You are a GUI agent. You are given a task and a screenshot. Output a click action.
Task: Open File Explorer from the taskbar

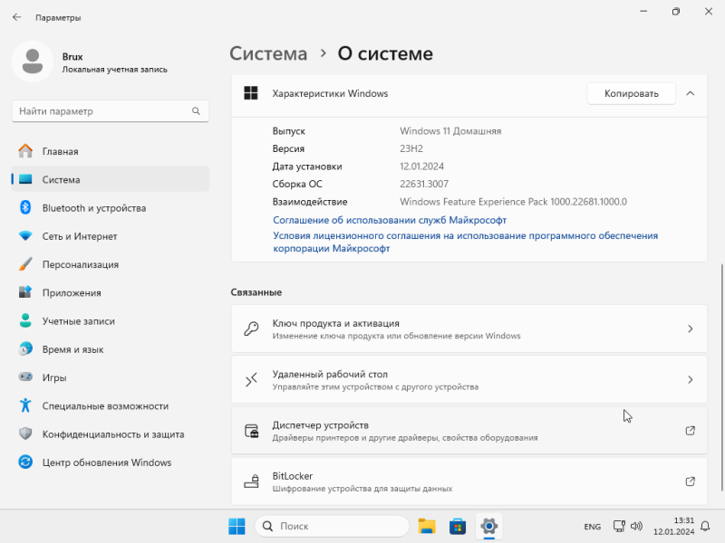click(x=426, y=526)
